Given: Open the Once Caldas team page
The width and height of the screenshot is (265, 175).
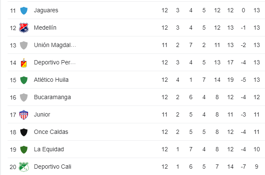Looking at the screenshot, I should [x=51, y=132].
